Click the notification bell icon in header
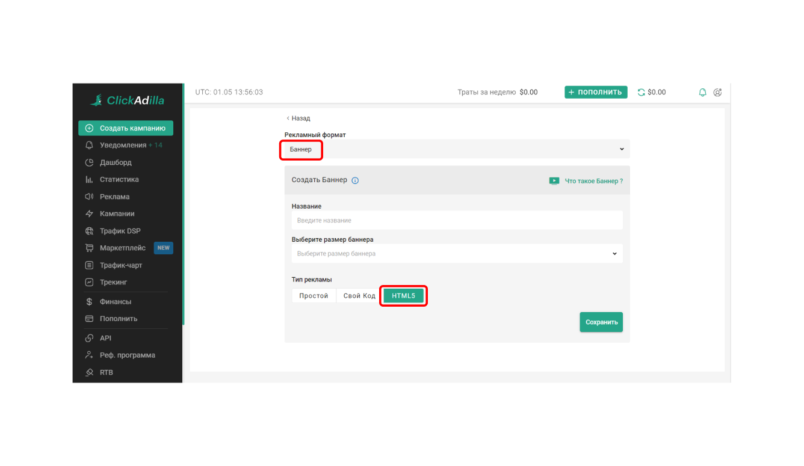Screen dimensions: 804x466 pos(702,93)
